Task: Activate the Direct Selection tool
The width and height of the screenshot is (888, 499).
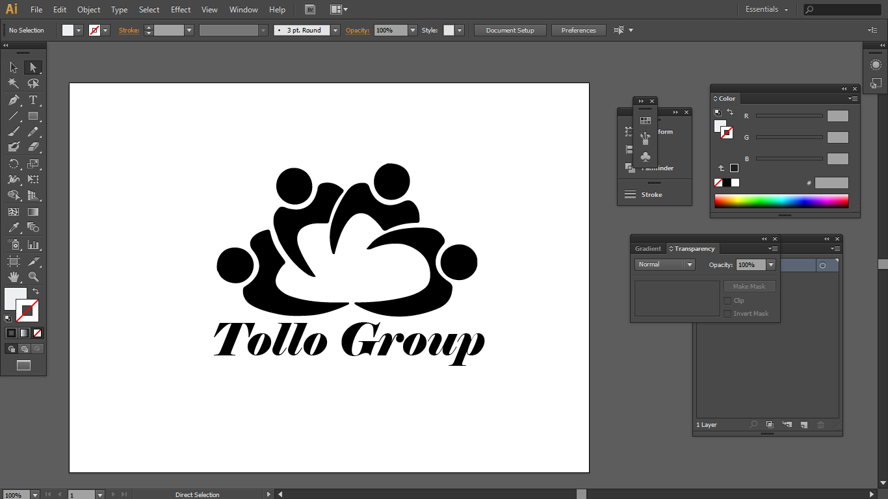Action: tap(33, 67)
